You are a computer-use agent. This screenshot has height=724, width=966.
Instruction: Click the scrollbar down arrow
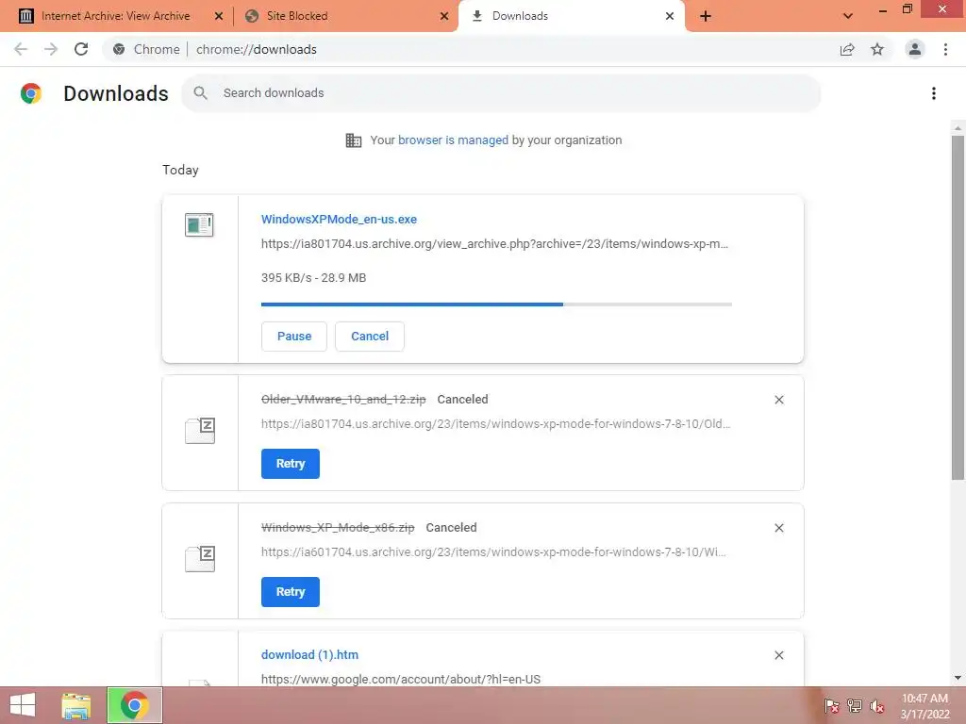(x=958, y=678)
